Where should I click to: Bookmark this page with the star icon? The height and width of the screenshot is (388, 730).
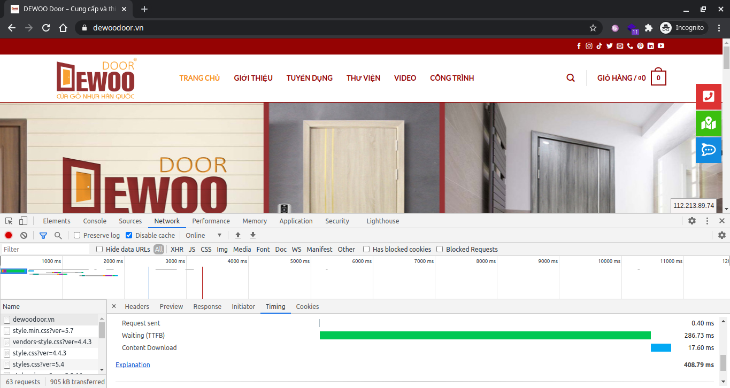pyautogui.click(x=593, y=28)
